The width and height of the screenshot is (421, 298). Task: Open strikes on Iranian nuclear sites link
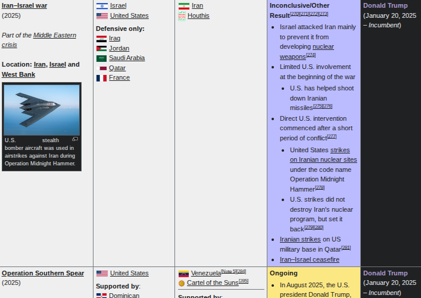(323, 155)
